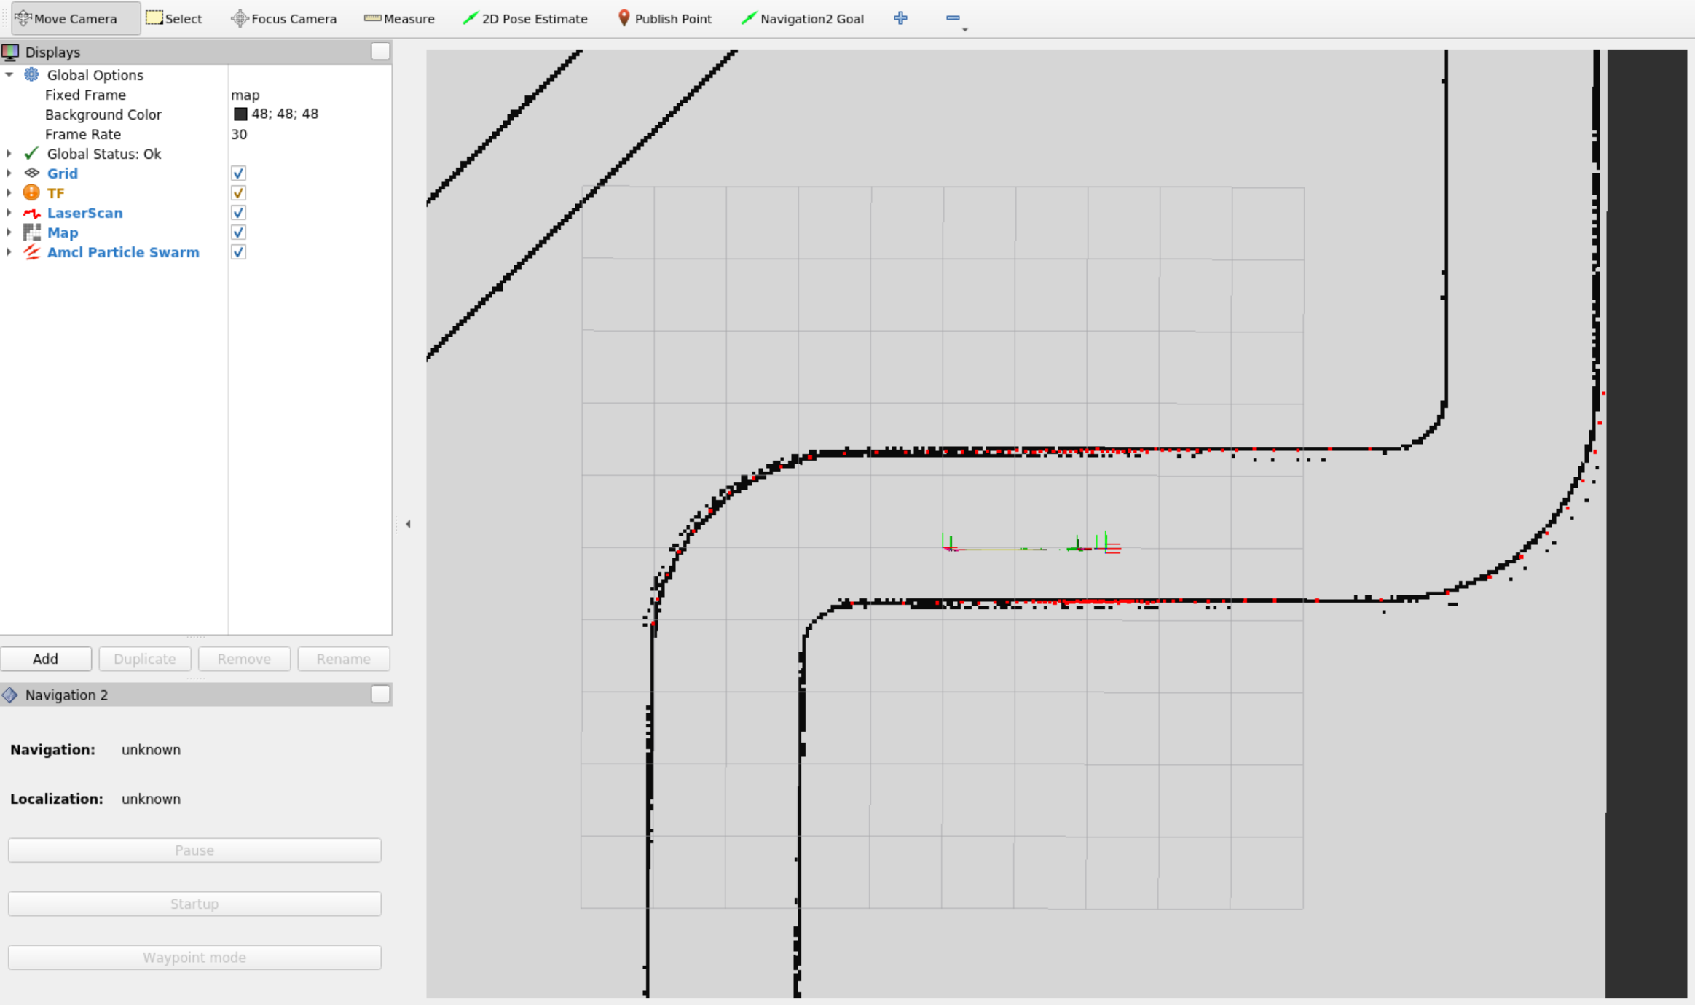Viewport: 1695px width, 1005px height.
Task: Expand the Map display properties
Action: click(9, 232)
